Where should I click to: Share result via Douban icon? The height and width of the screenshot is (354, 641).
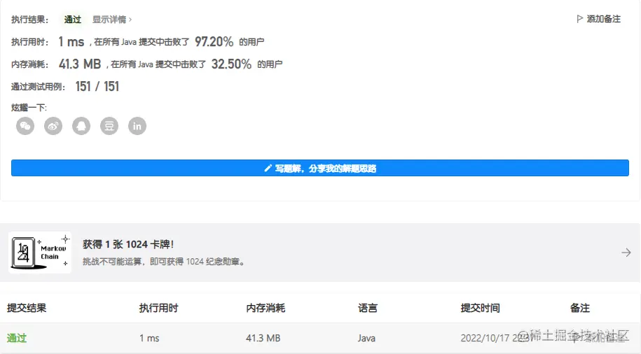[109, 126]
